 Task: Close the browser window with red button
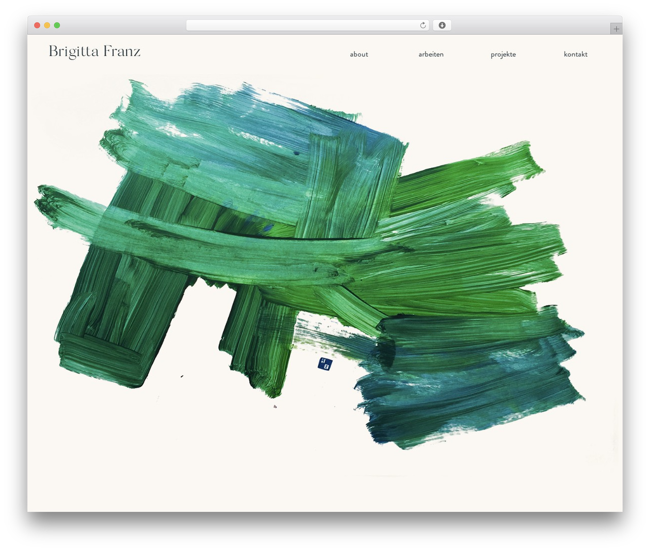(37, 25)
